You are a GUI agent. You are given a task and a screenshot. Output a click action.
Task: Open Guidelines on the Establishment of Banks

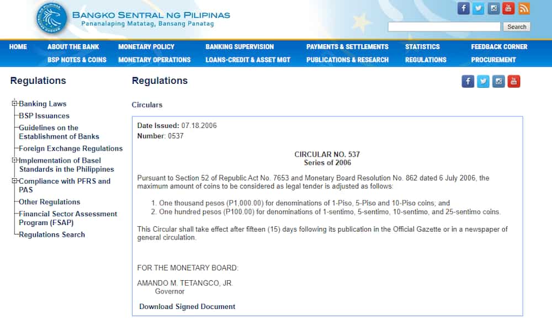coord(59,132)
